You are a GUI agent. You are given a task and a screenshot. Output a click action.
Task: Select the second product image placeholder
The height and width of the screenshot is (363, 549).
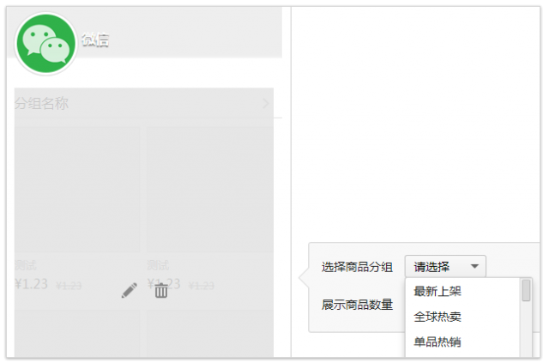point(208,188)
